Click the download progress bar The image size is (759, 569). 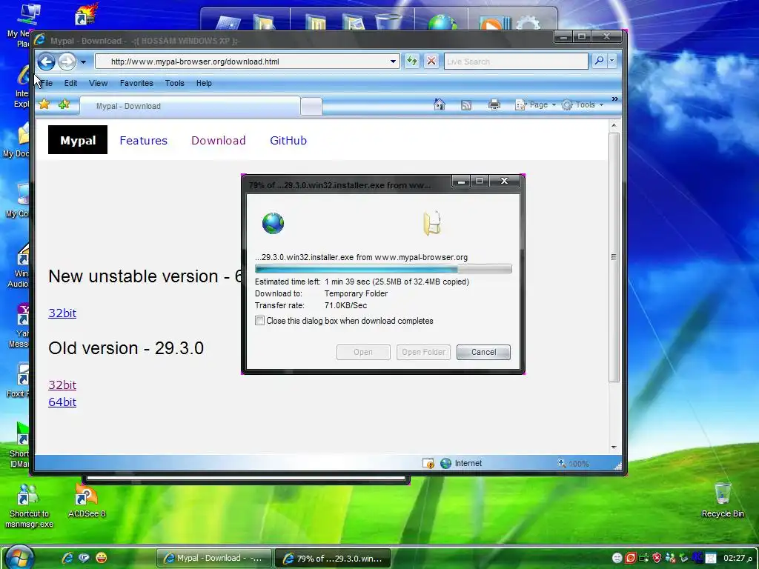pos(383,269)
